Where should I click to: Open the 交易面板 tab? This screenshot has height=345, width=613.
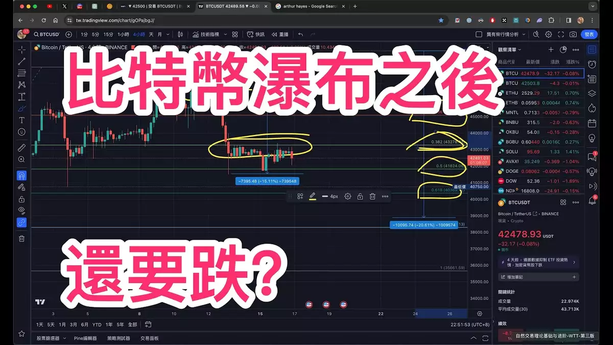point(150,338)
